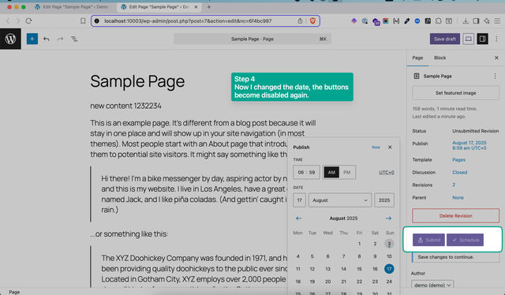Open browser downloads icon
The width and height of the screenshot is (505, 295).
click(466, 21)
